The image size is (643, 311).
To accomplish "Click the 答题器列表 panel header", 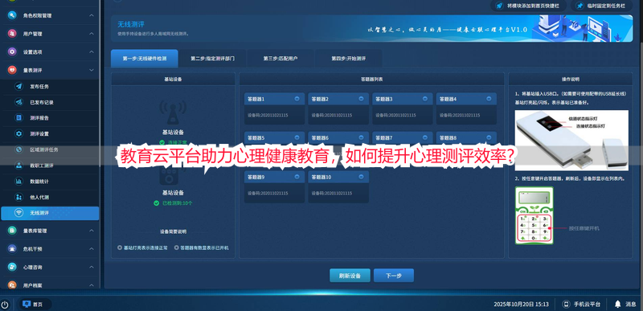I will [371, 79].
